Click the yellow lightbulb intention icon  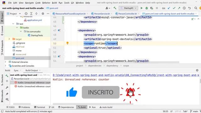click(x=68, y=43)
